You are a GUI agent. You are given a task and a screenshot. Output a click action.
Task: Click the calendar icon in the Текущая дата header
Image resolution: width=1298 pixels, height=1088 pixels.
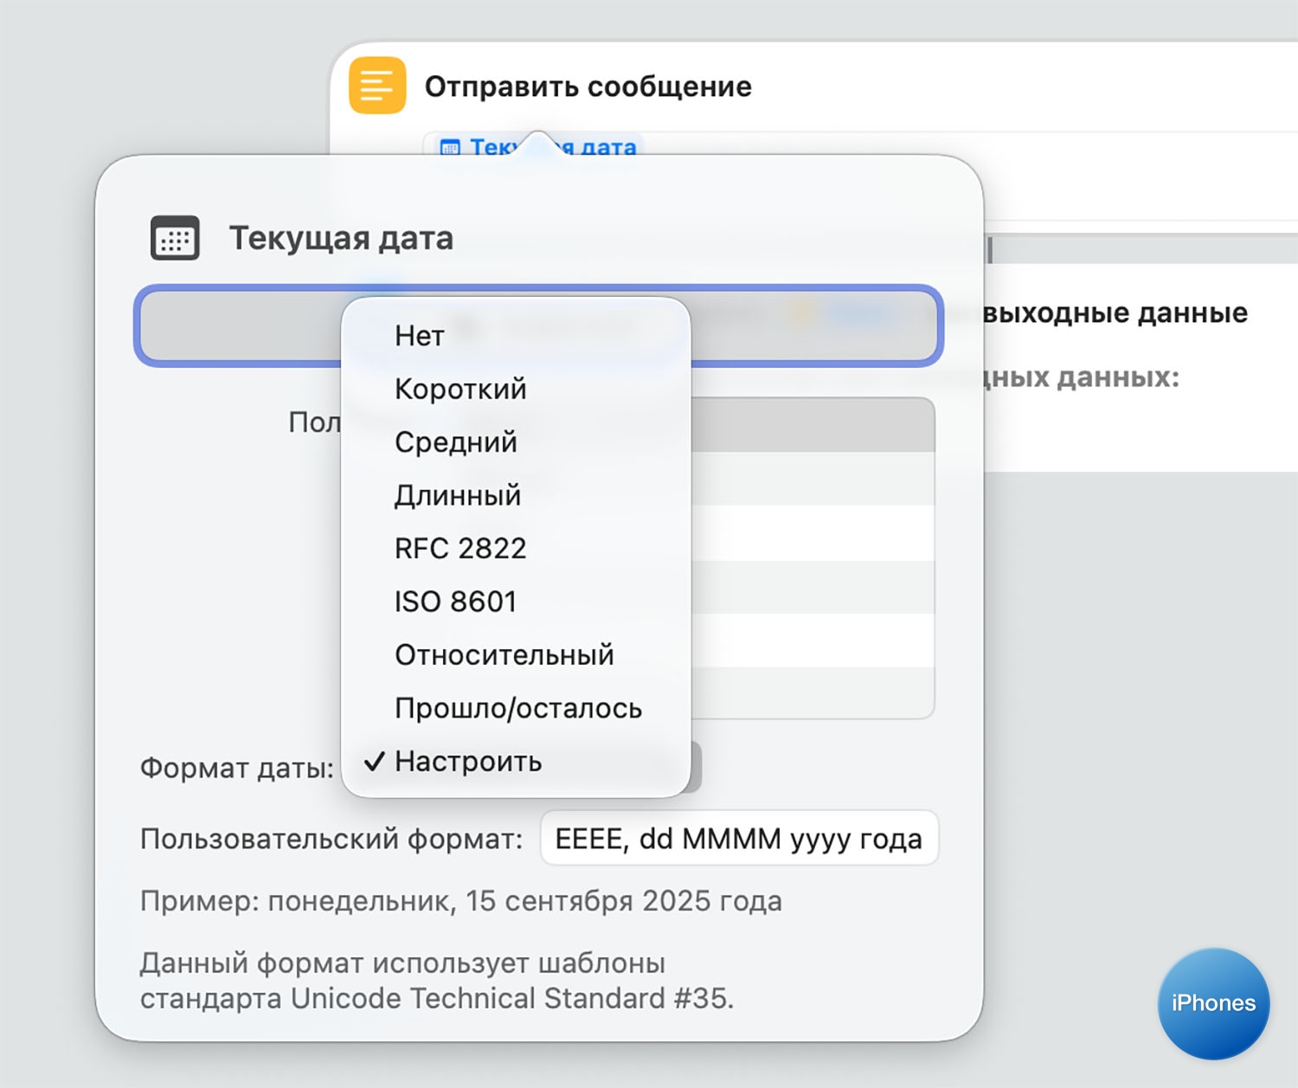point(175,238)
